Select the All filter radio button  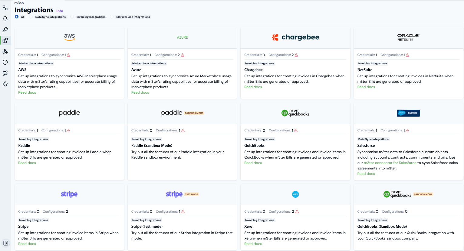point(17,17)
